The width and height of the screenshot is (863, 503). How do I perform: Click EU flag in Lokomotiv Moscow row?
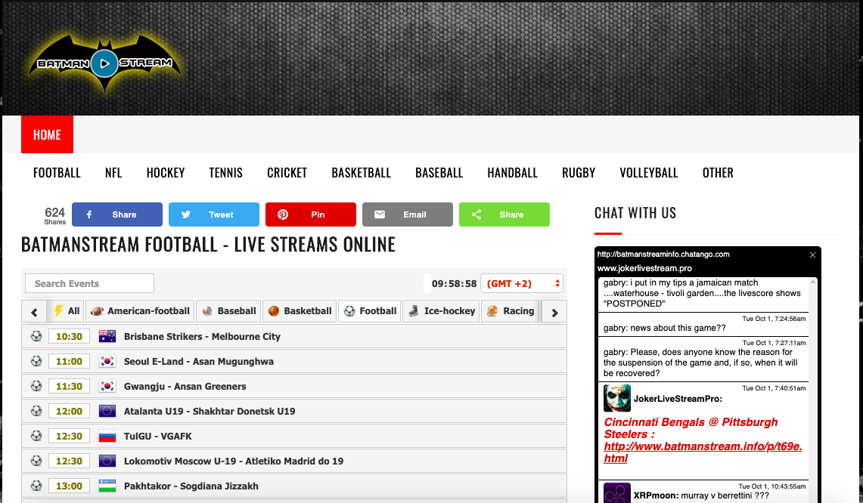click(107, 461)
